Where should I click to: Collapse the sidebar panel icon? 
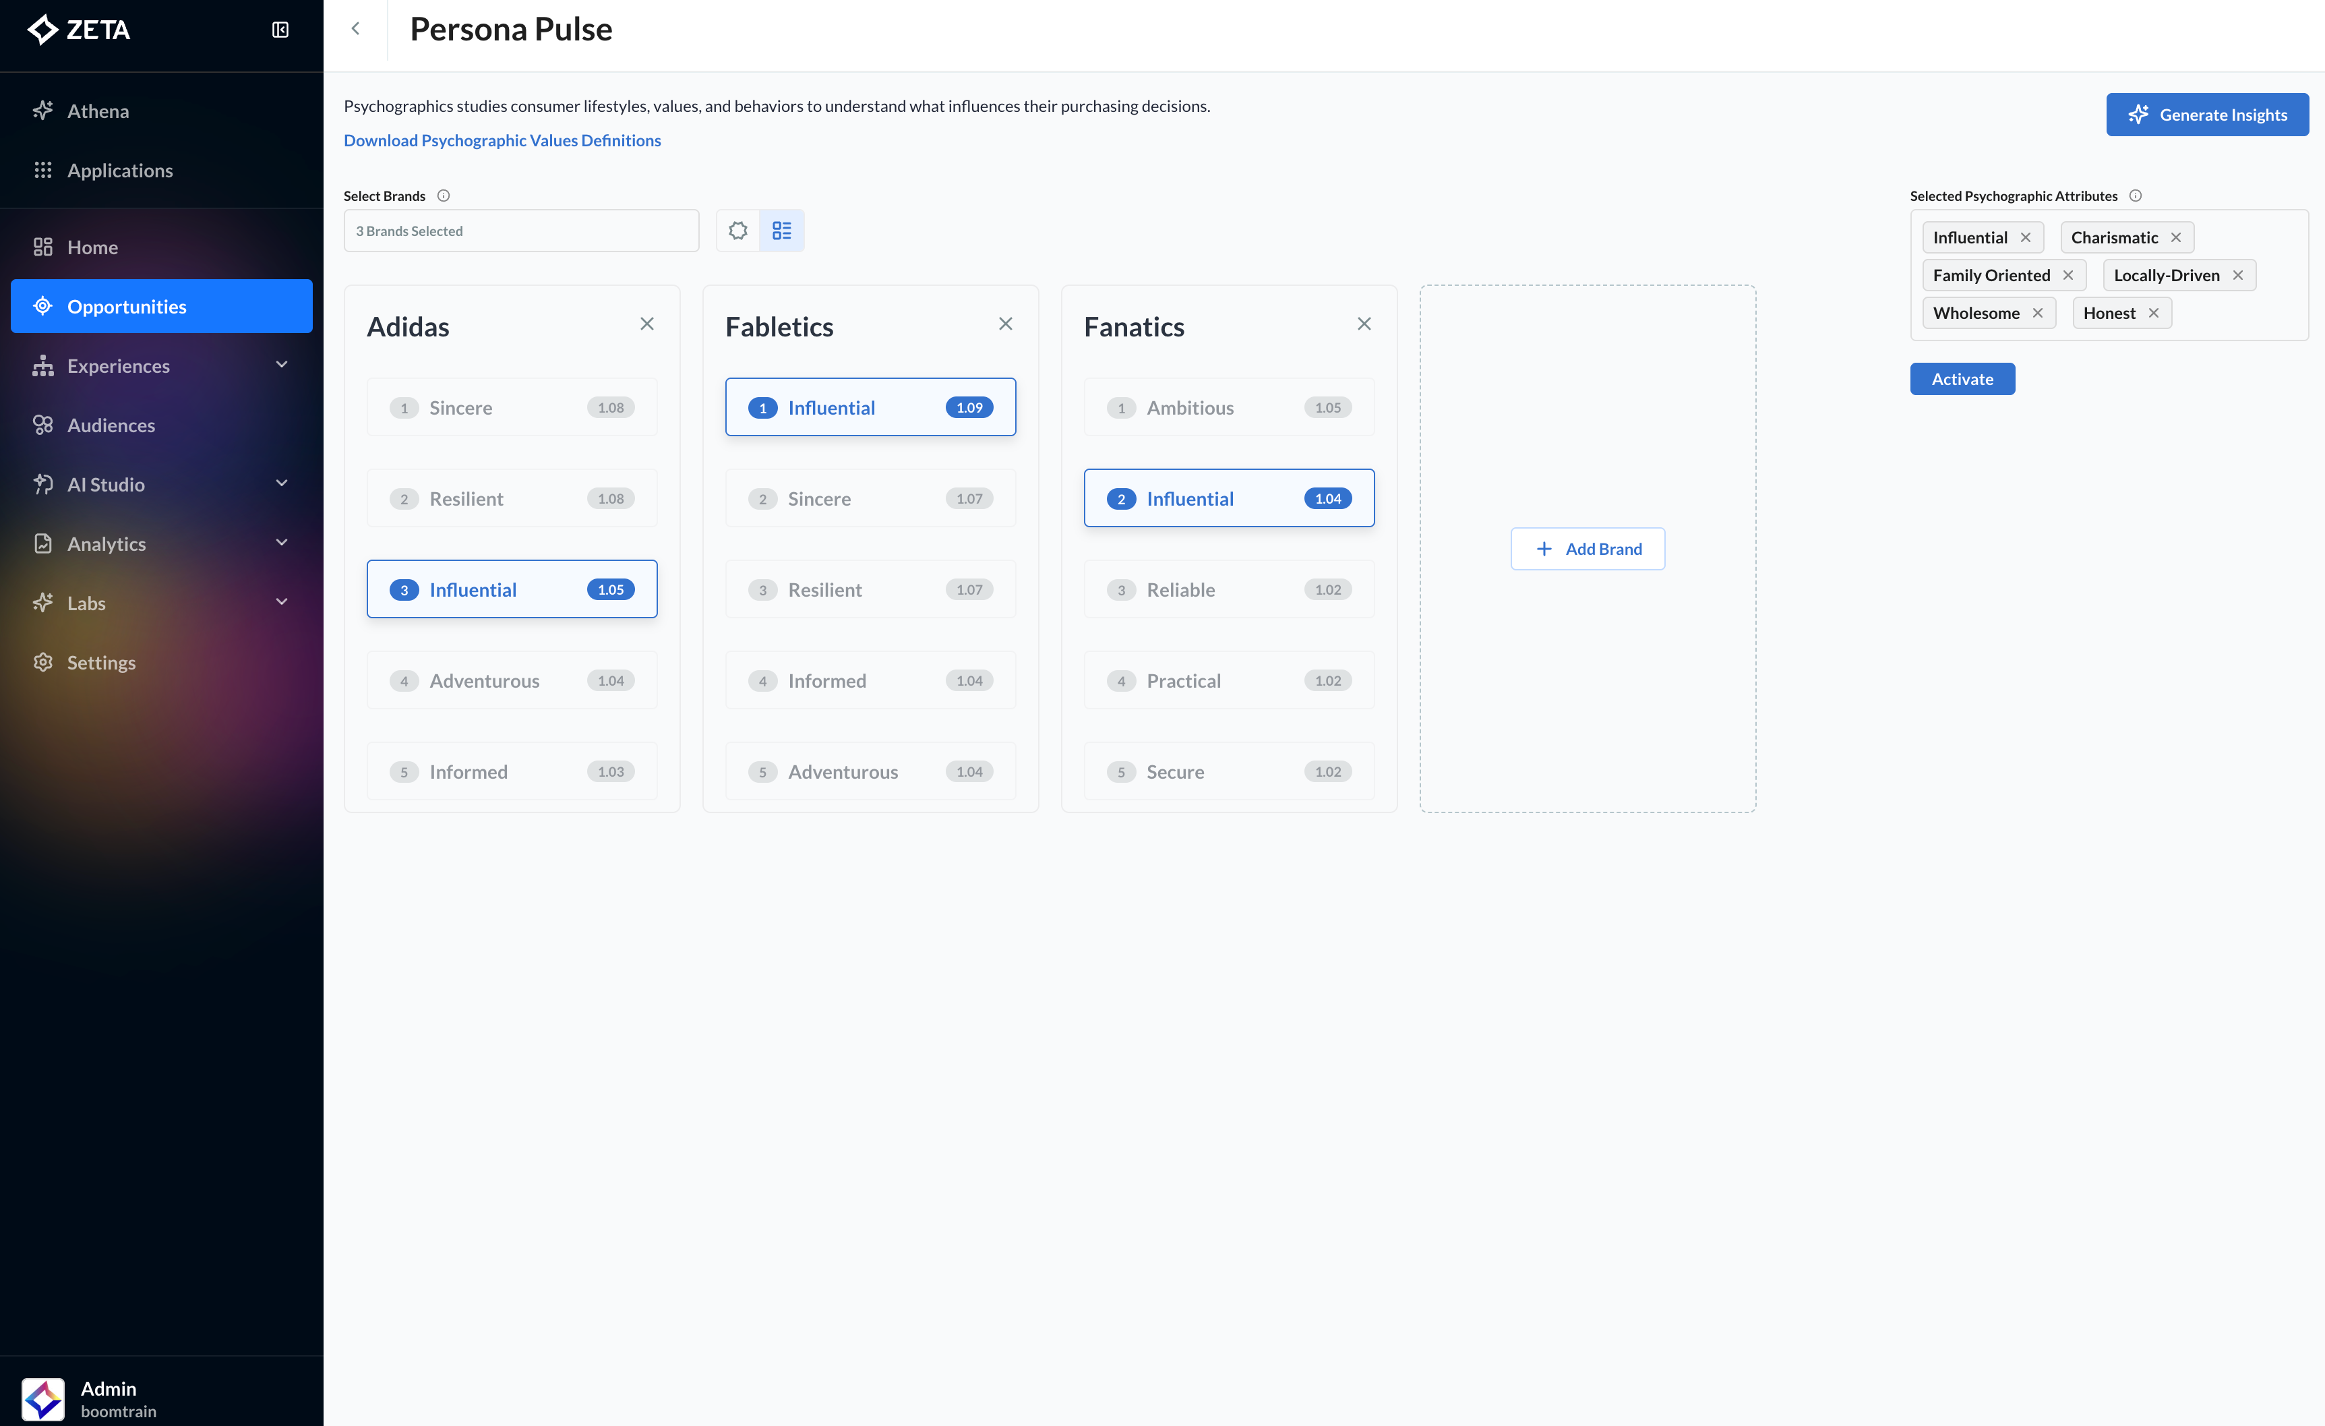(280, 30)
